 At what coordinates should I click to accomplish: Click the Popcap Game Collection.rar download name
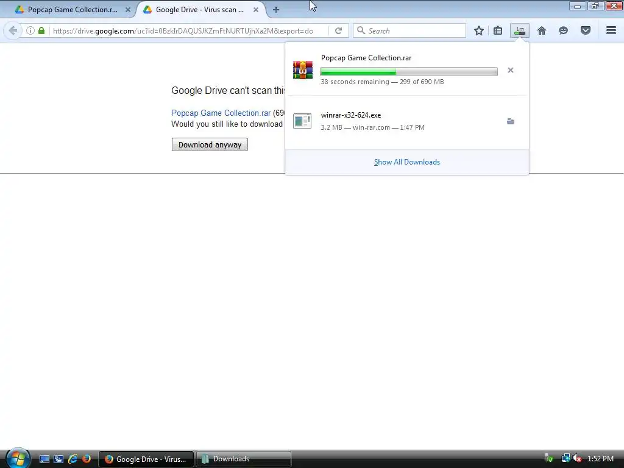pyautogui.click(x=366, y=58)
